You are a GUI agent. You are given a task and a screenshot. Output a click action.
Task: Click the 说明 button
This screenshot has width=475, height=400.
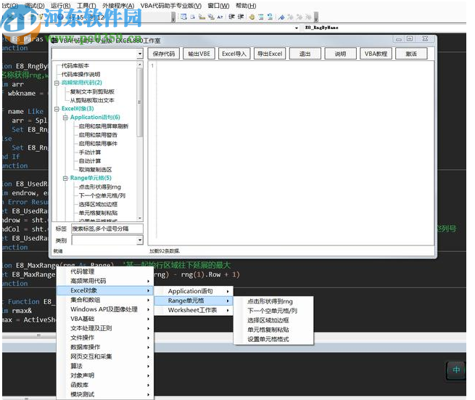point(340,54)
